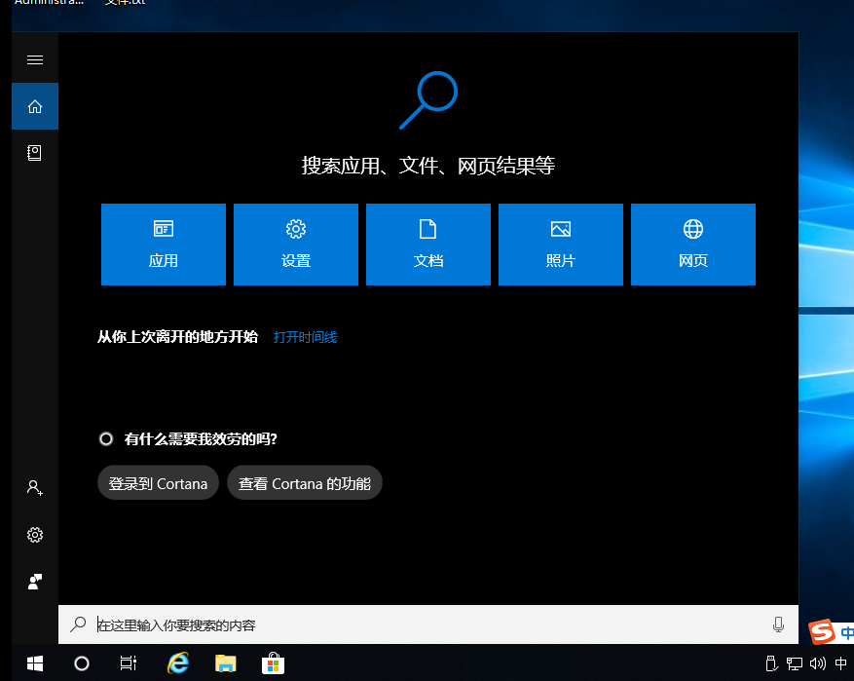The image size is (854, 681).
Task: Select the 设置 search filter tile
Action: coord(296,245)
